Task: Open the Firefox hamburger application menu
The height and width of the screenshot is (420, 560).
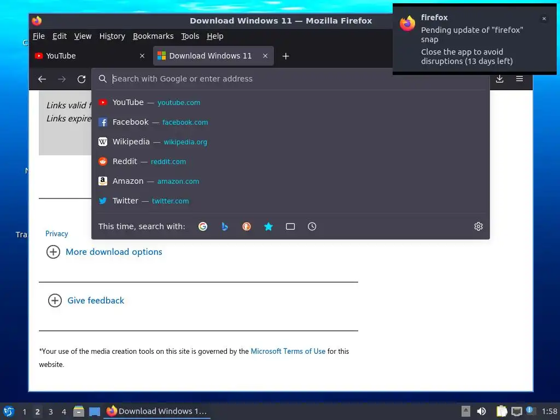Action: point(520,79)
